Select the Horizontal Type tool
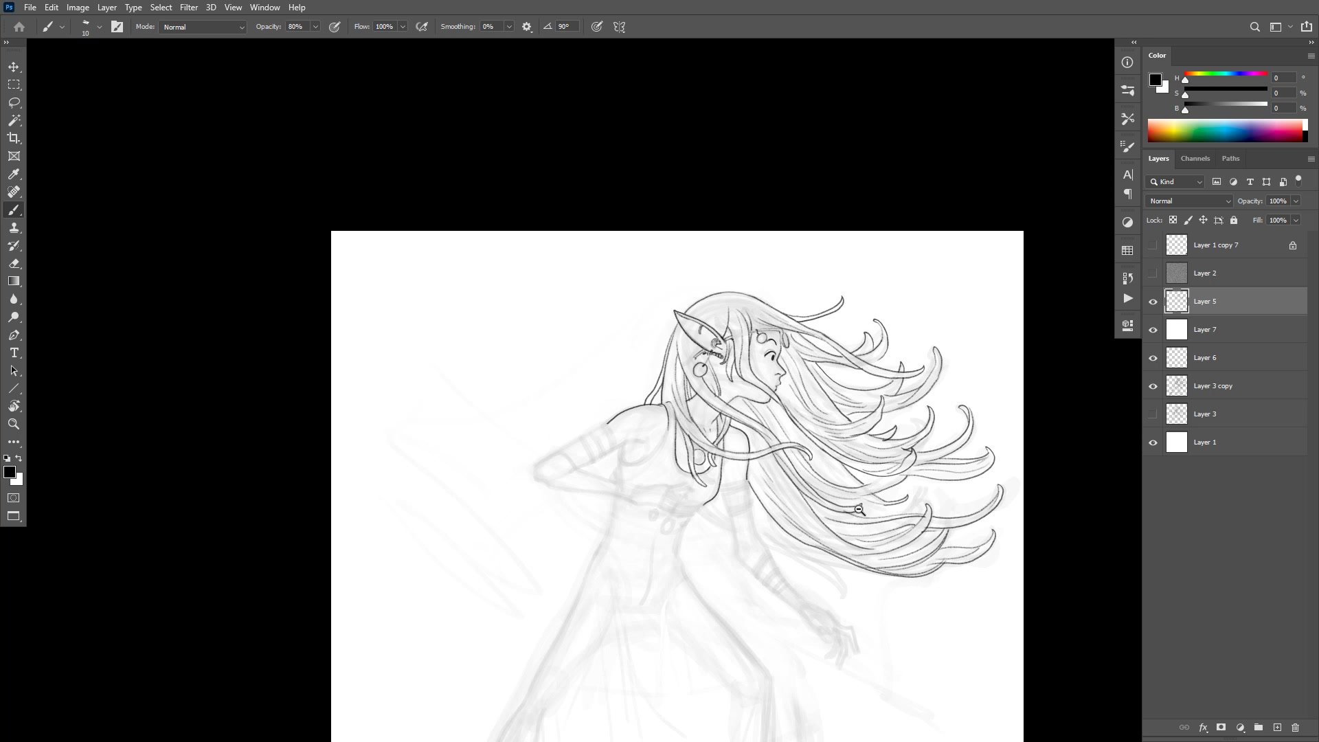The image size is (1319, 742). pyautogui.click(x=14, y=353)
